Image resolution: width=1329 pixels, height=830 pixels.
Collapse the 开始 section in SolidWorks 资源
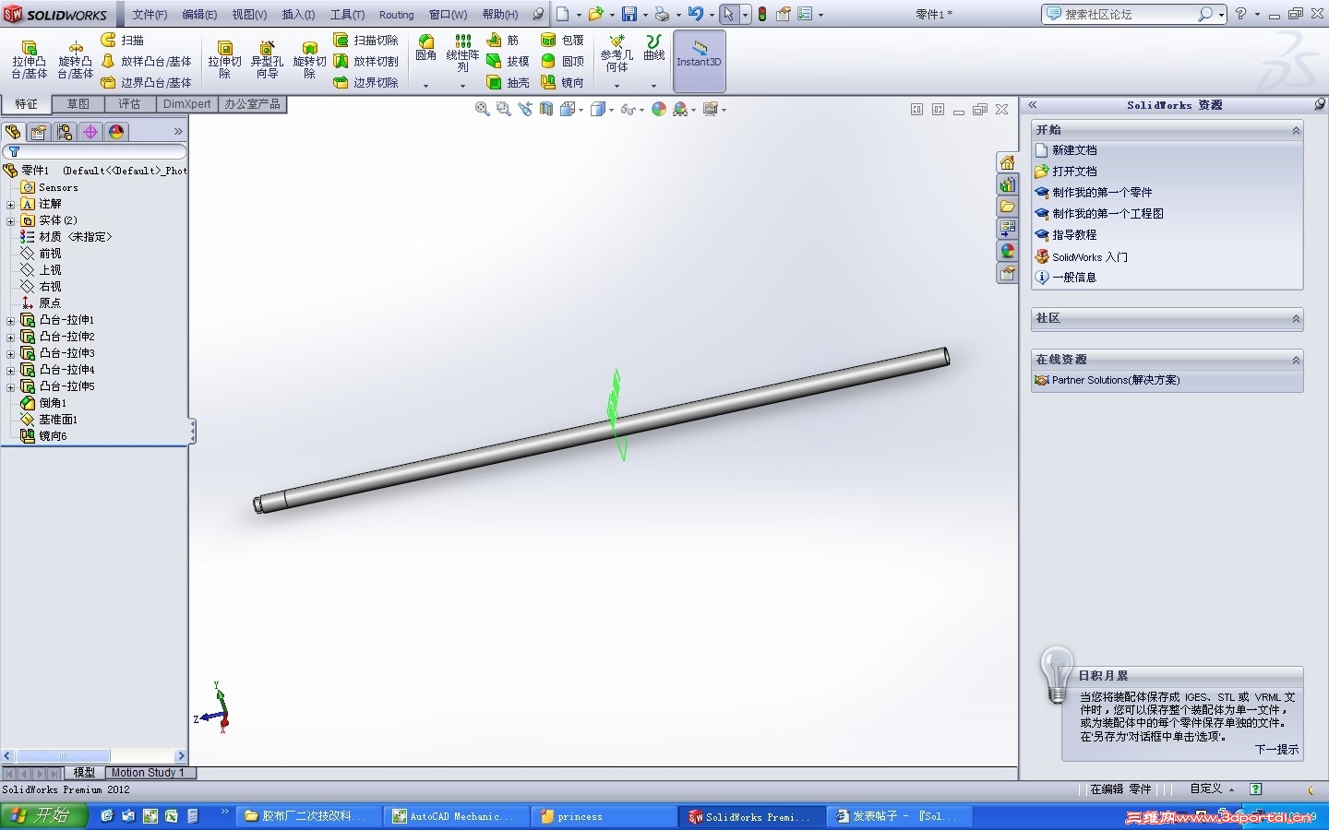pyautogui.click(x=1296, y=129)
